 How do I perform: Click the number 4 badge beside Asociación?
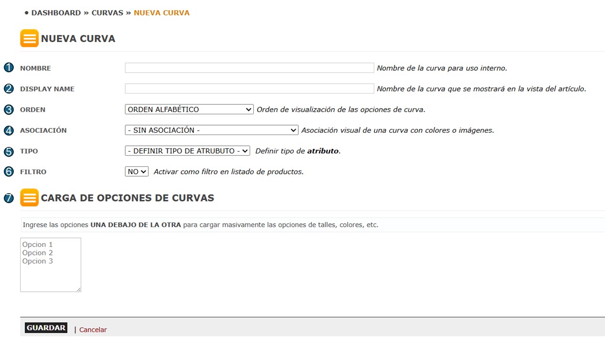click(x=9, y=130)
